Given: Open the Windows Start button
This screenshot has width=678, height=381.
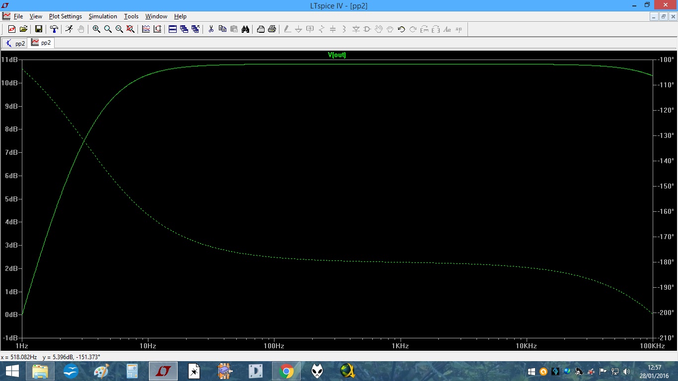Looking at the screenshot, I should (x=12, y=371).
